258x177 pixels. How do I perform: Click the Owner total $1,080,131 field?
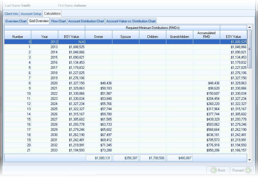pyautogui.click(x=99, y=158)
